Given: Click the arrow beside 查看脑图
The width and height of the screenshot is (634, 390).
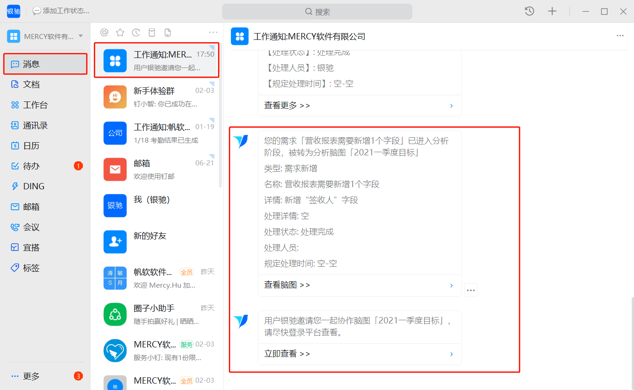Looking at the screenshot, I should (x=451, y=285).
